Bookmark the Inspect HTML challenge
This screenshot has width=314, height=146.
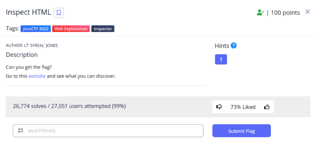coord(59,13)
